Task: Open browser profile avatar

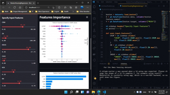Action: tap(82, 7)
